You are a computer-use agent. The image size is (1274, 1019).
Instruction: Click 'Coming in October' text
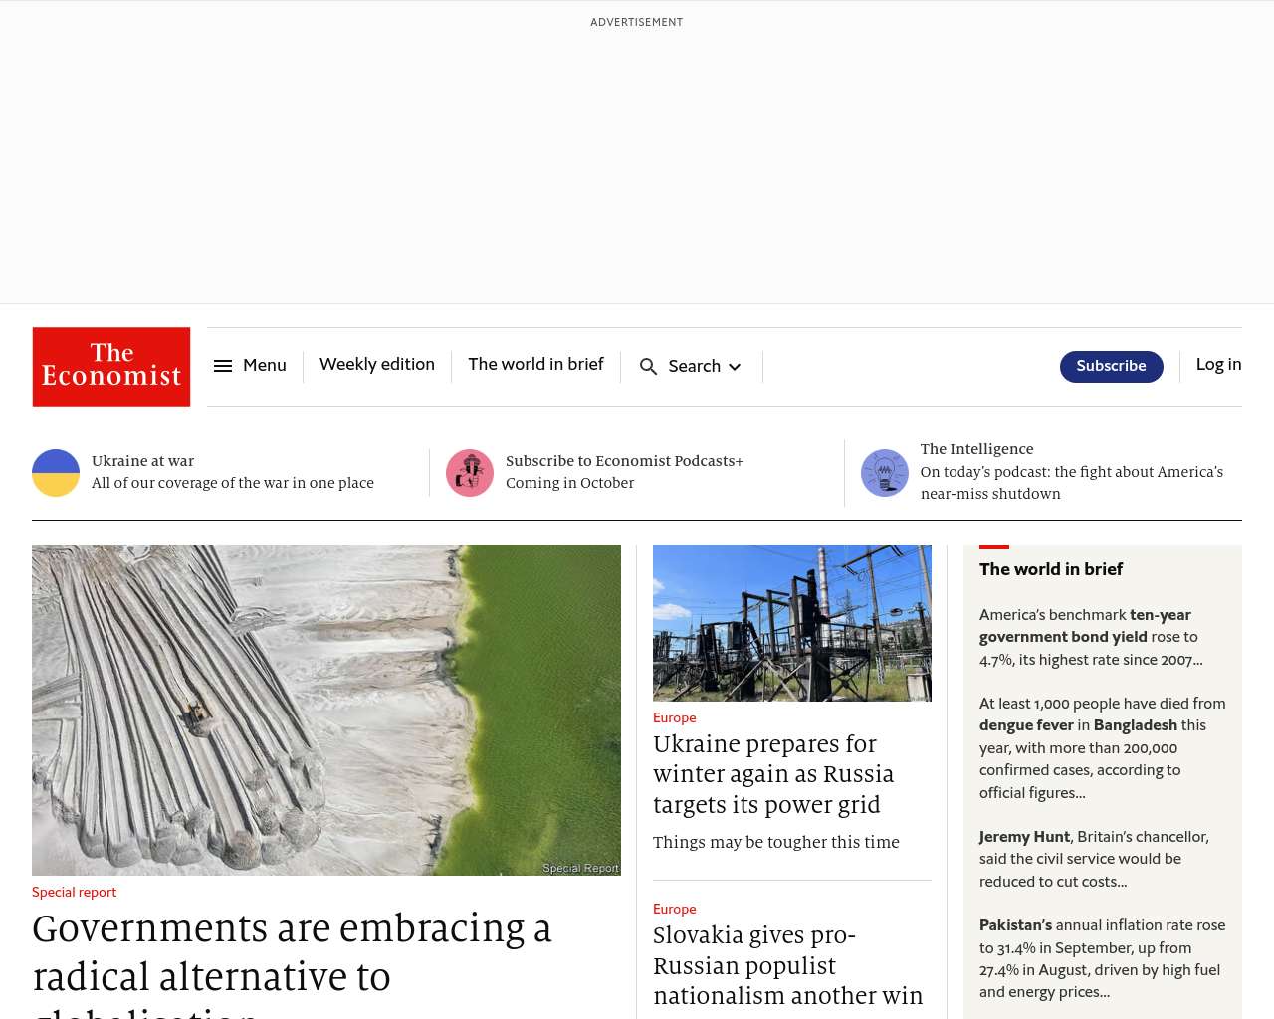tap(569, 483)
